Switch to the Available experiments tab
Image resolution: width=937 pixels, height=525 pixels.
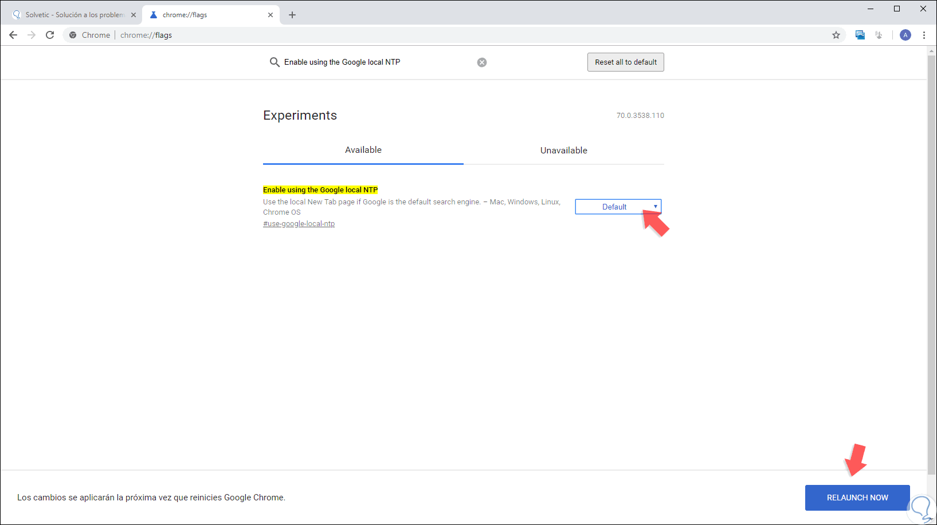[x=363, y=150]
